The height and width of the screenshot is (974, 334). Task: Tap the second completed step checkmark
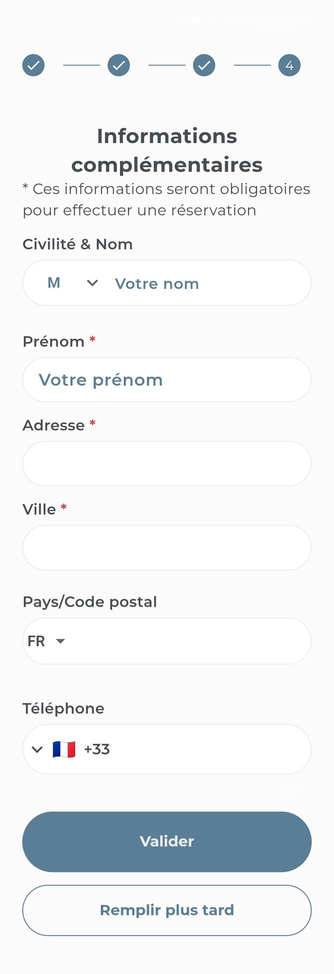pos(119,65)
